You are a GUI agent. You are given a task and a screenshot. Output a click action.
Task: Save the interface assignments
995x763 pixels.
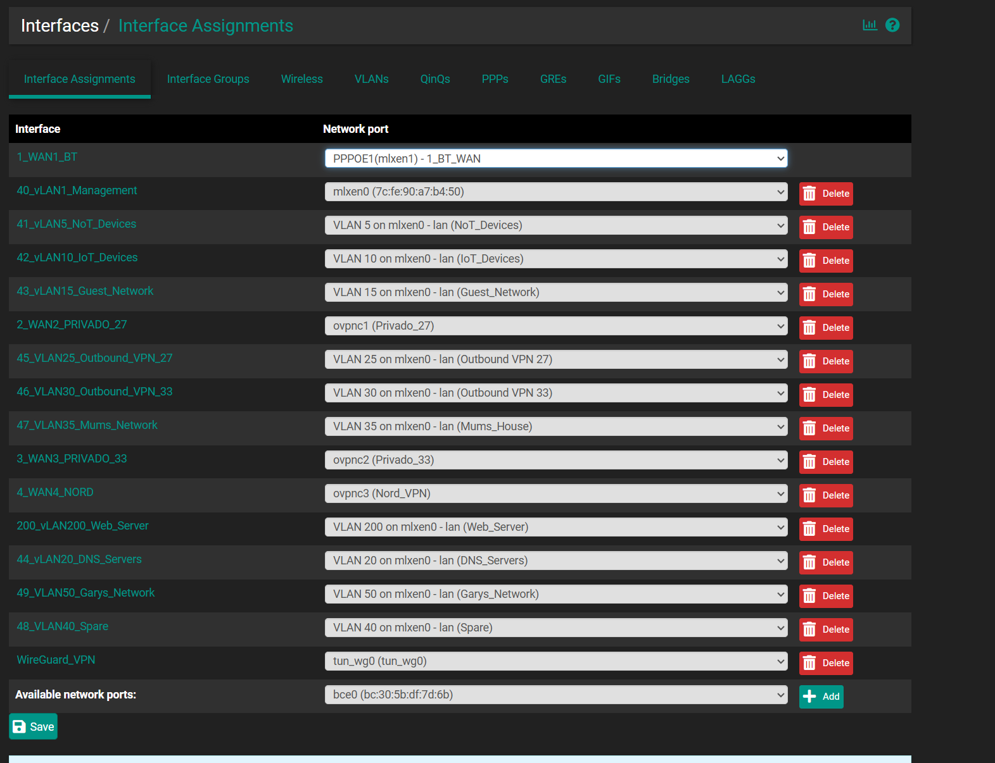coord(34,726)
